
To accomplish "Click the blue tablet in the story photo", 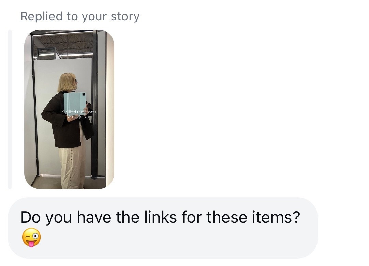I will (x=74, y=105).
